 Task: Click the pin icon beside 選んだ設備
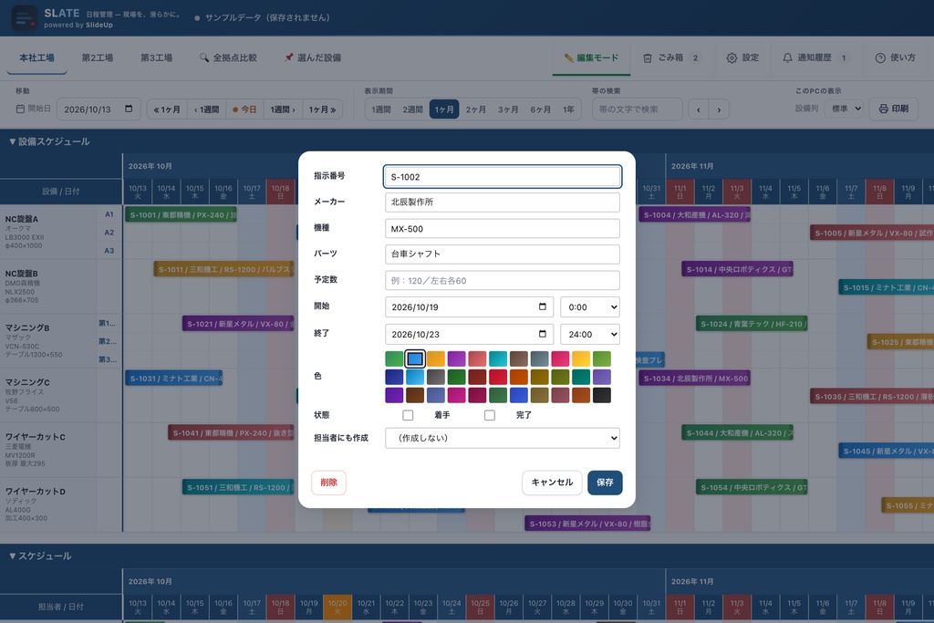[x=289, y=57]
